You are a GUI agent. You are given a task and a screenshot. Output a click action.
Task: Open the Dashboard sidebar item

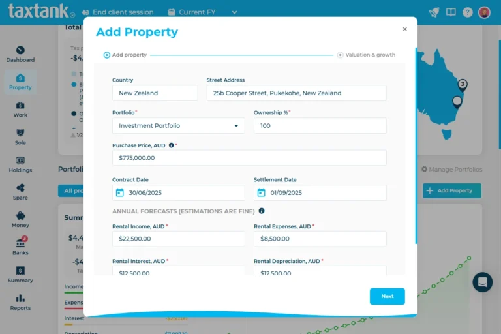point(20,54)
